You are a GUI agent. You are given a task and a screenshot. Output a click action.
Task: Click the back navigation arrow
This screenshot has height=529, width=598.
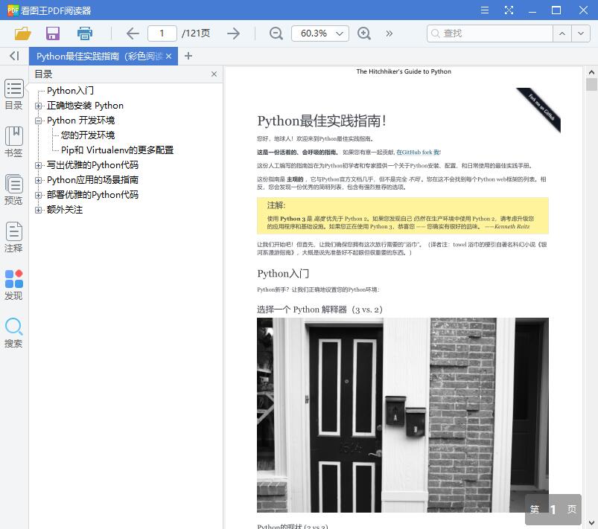click(x=132, y=33)
